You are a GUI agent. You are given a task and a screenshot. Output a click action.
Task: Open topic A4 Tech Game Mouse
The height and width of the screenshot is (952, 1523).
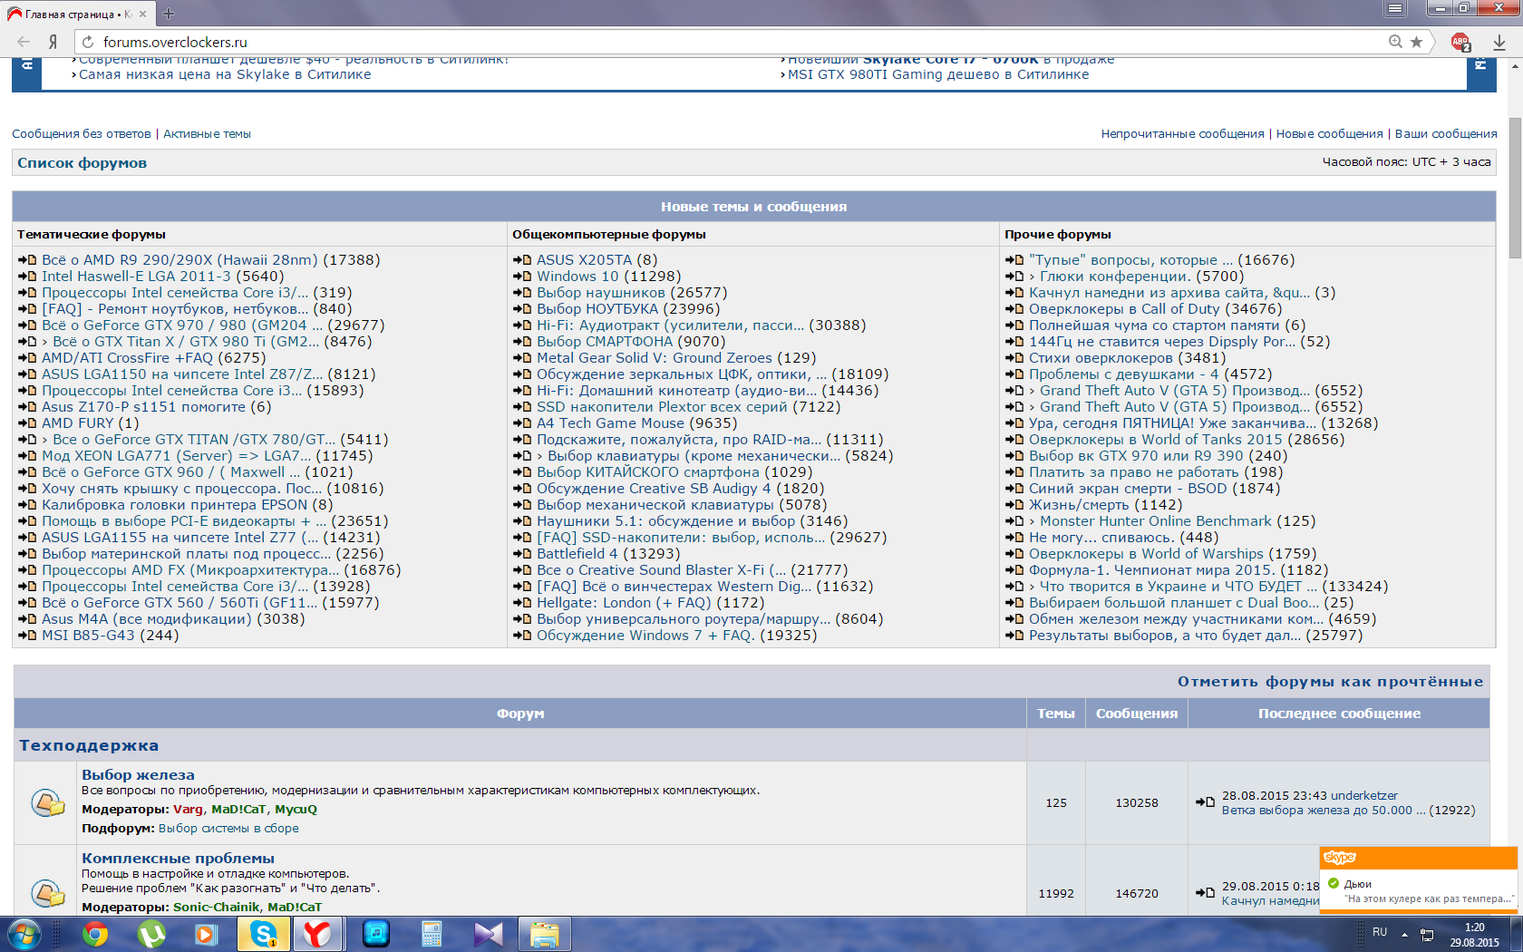pyautogui.click(x=610, y=423)
